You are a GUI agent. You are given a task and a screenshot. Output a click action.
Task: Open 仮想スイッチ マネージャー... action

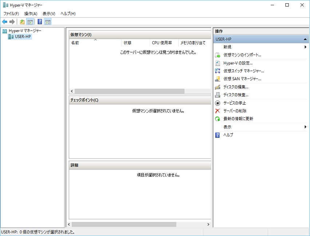(x=243, y=71)
